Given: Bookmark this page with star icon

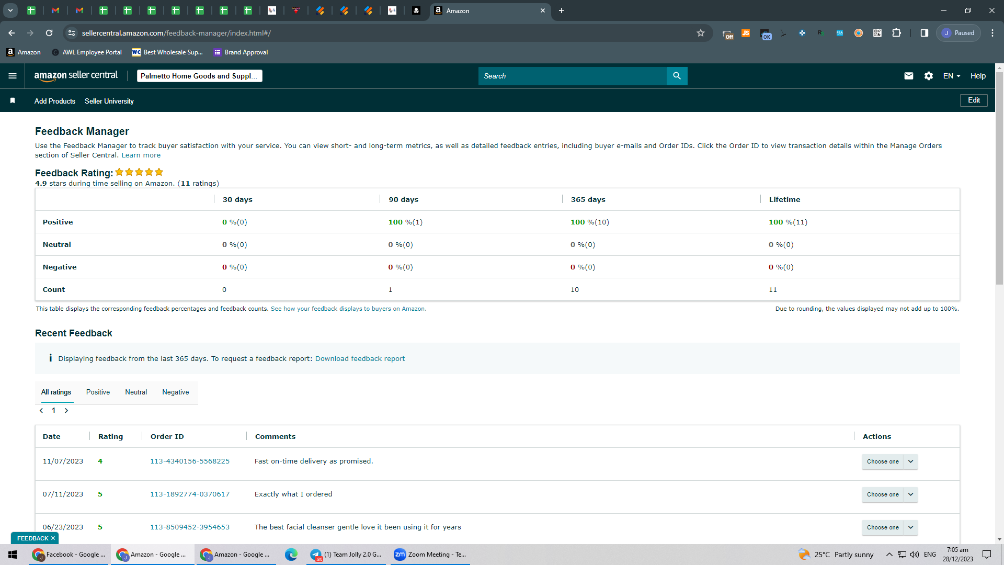Looking at the screenshot, I should (701, 33).
